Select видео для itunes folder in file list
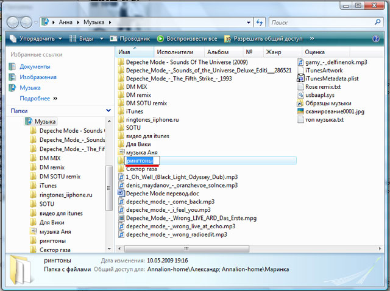The height and width of the screenshot is (291, 390). point(147,136)
